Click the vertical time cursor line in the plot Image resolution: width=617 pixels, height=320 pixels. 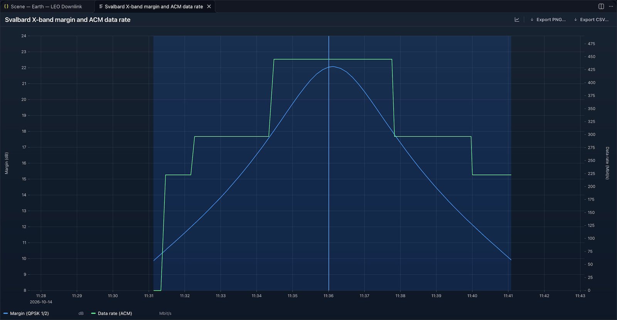click(329, 163)
